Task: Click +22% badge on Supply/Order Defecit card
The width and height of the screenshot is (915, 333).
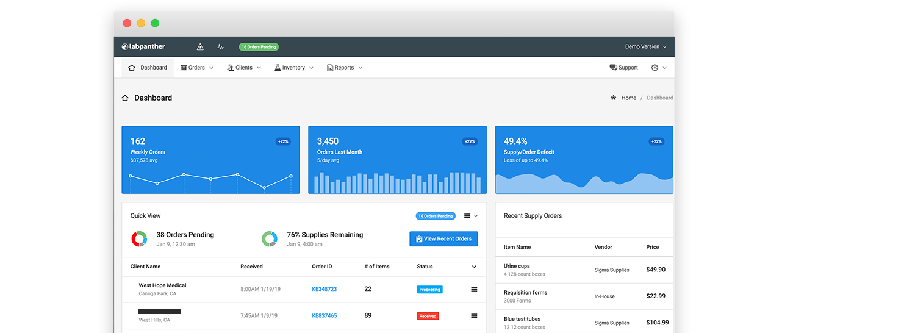Action: click(x=656, y=141)
